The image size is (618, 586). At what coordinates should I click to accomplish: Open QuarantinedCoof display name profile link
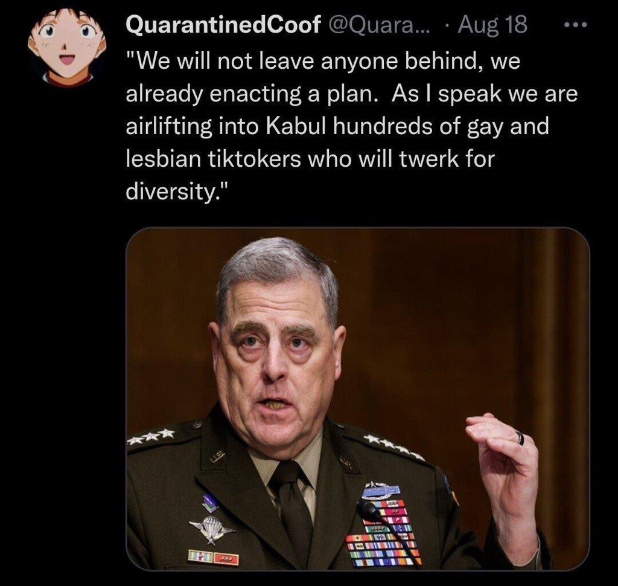click(223, 24)
